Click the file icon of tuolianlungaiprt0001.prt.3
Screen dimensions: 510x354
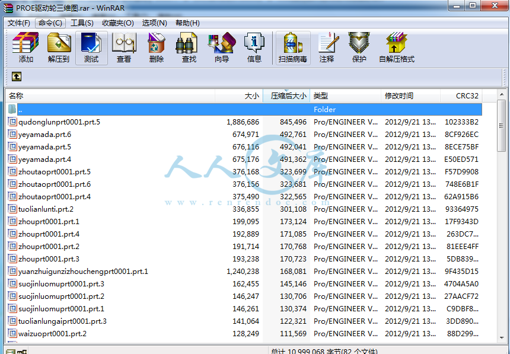click(x=12, y=321)
